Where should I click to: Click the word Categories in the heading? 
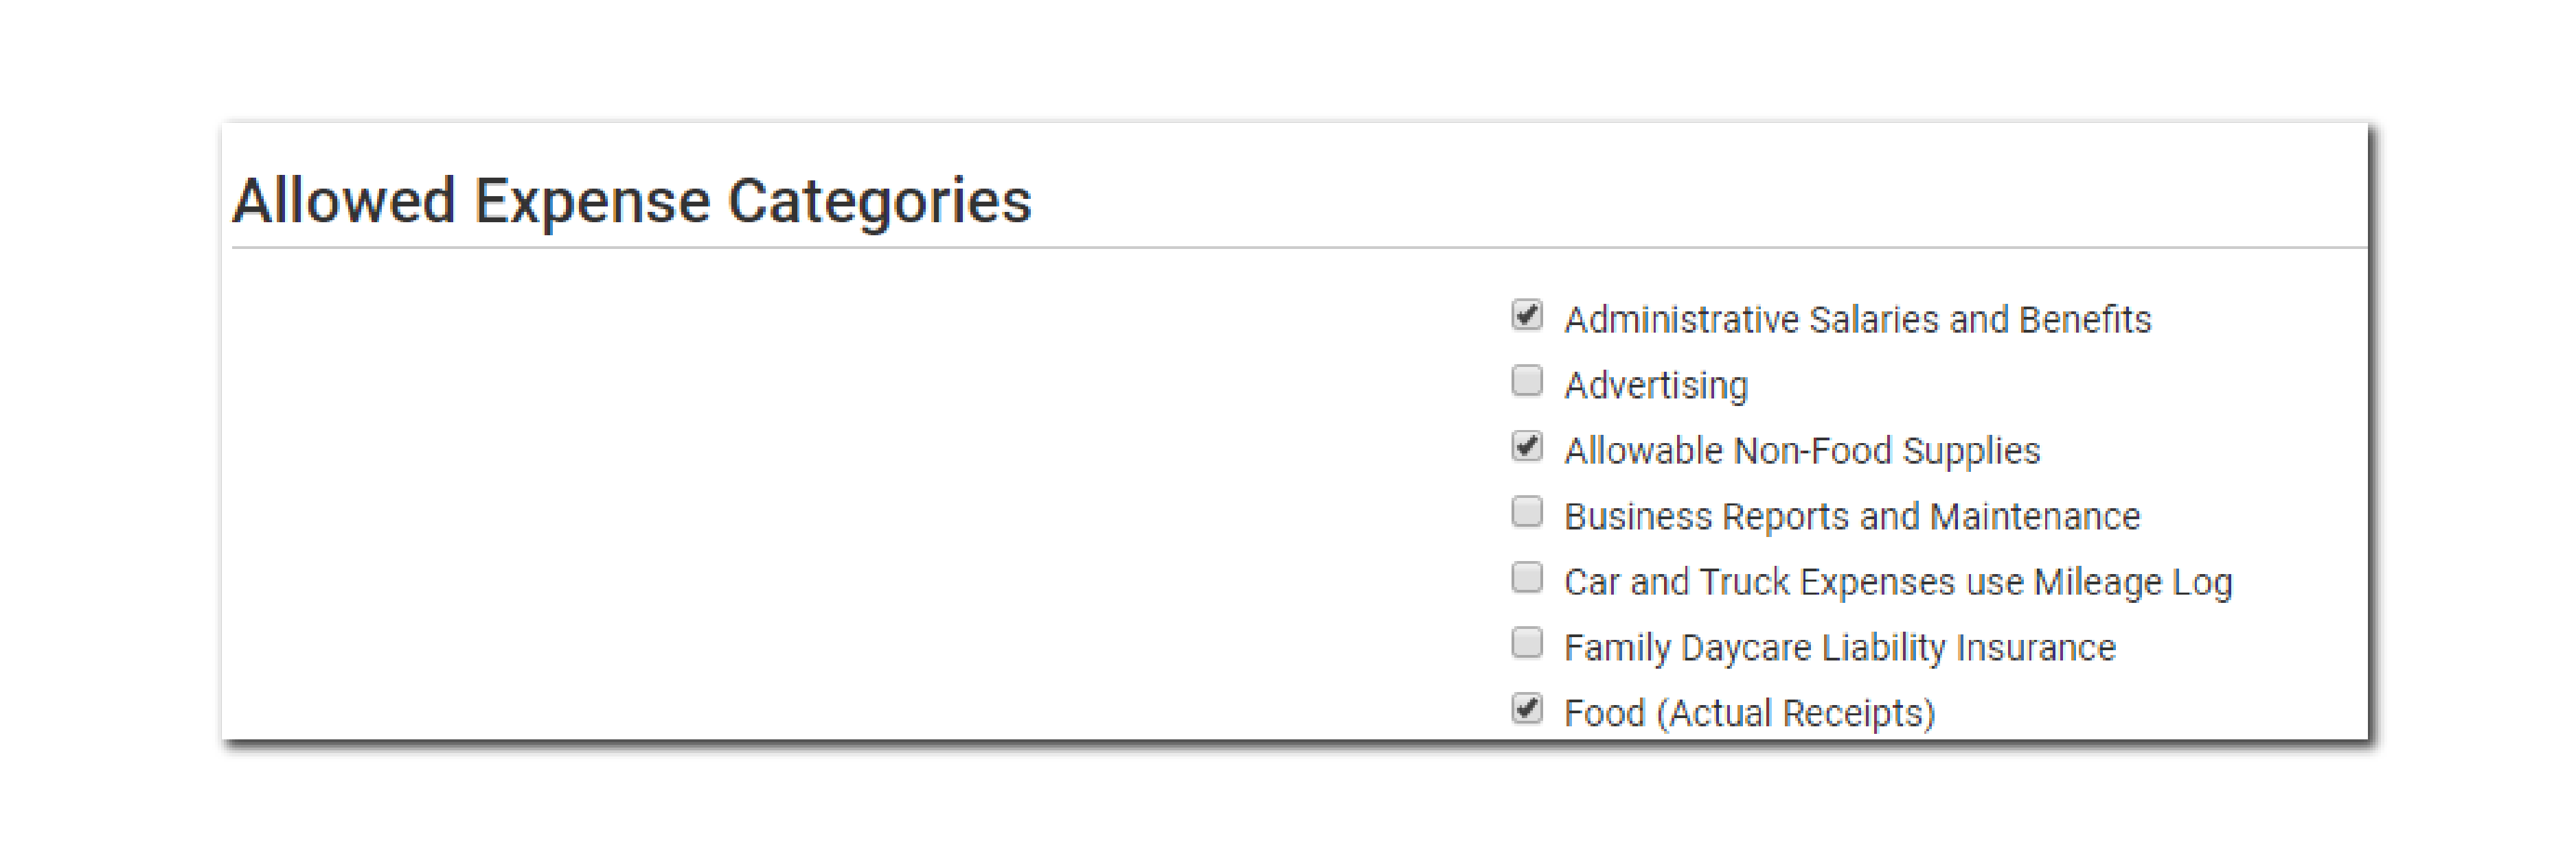(x=879, y=201)
